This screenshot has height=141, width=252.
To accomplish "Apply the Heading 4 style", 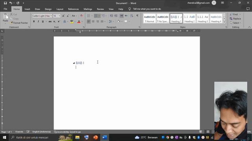I will click(216, 18).
